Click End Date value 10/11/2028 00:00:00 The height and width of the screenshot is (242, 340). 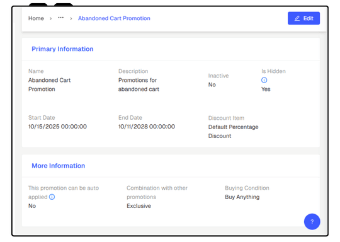[x=147, y=127]
